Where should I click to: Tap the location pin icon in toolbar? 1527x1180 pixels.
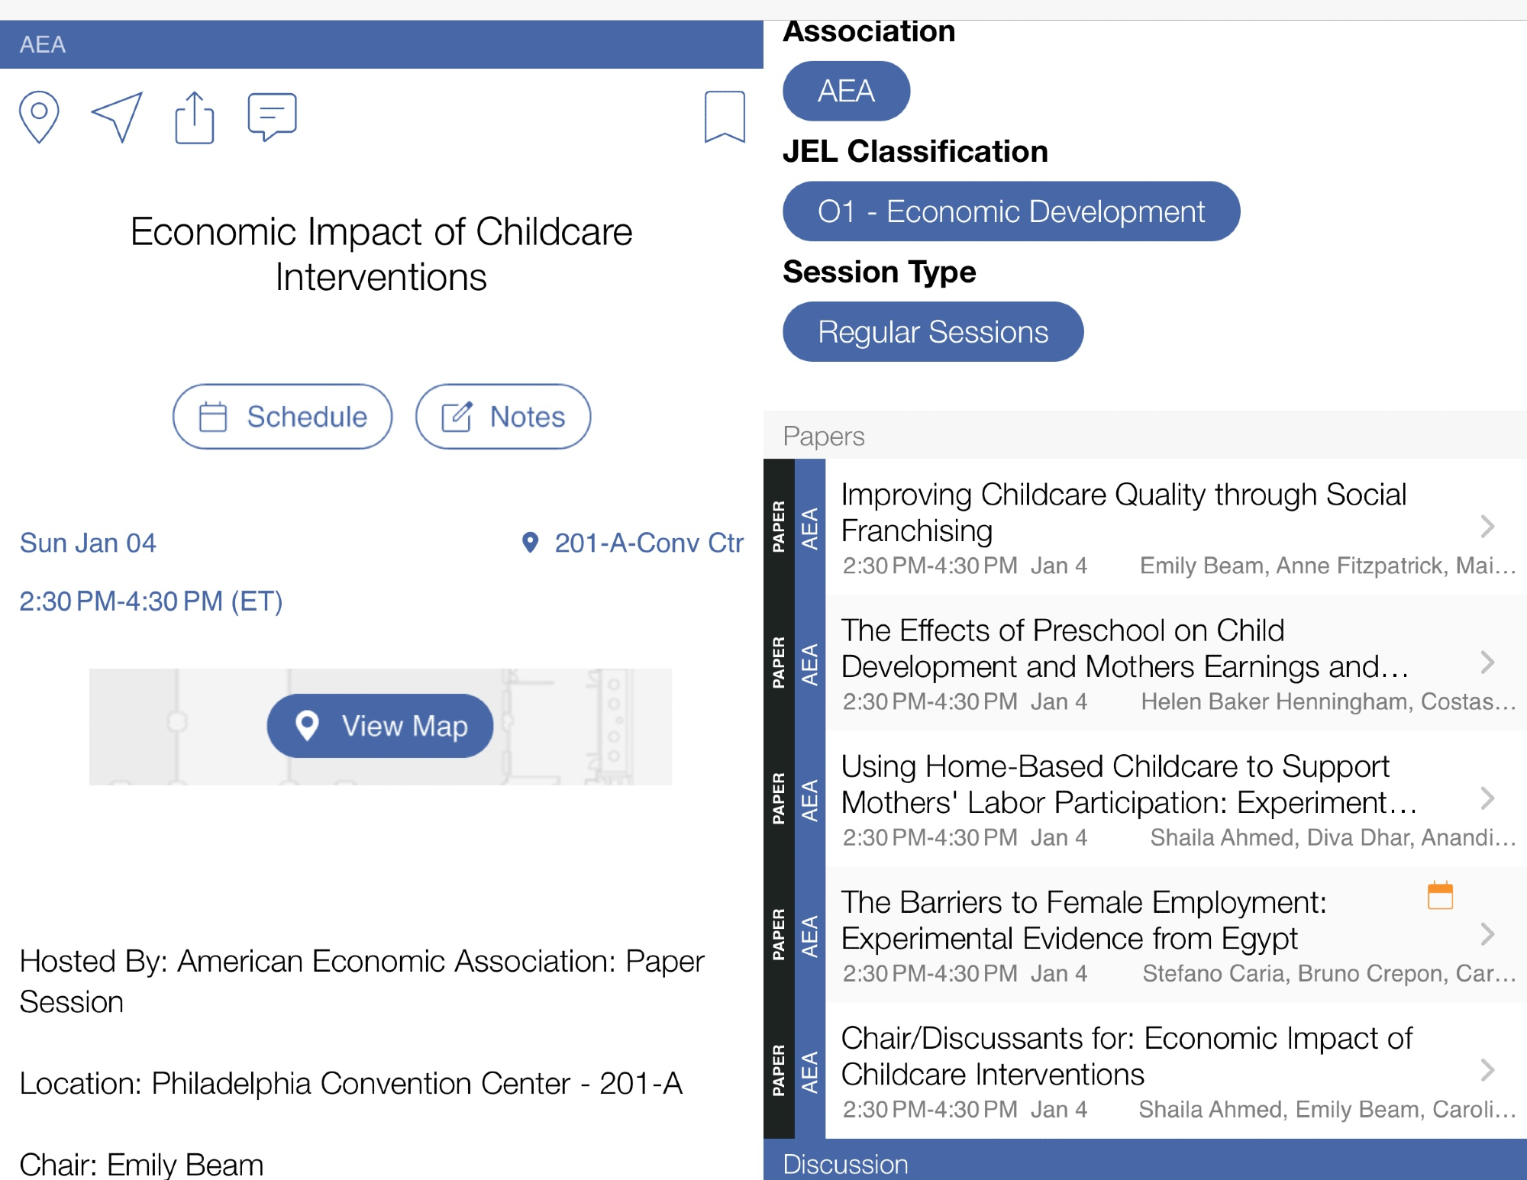click(39, 117)
